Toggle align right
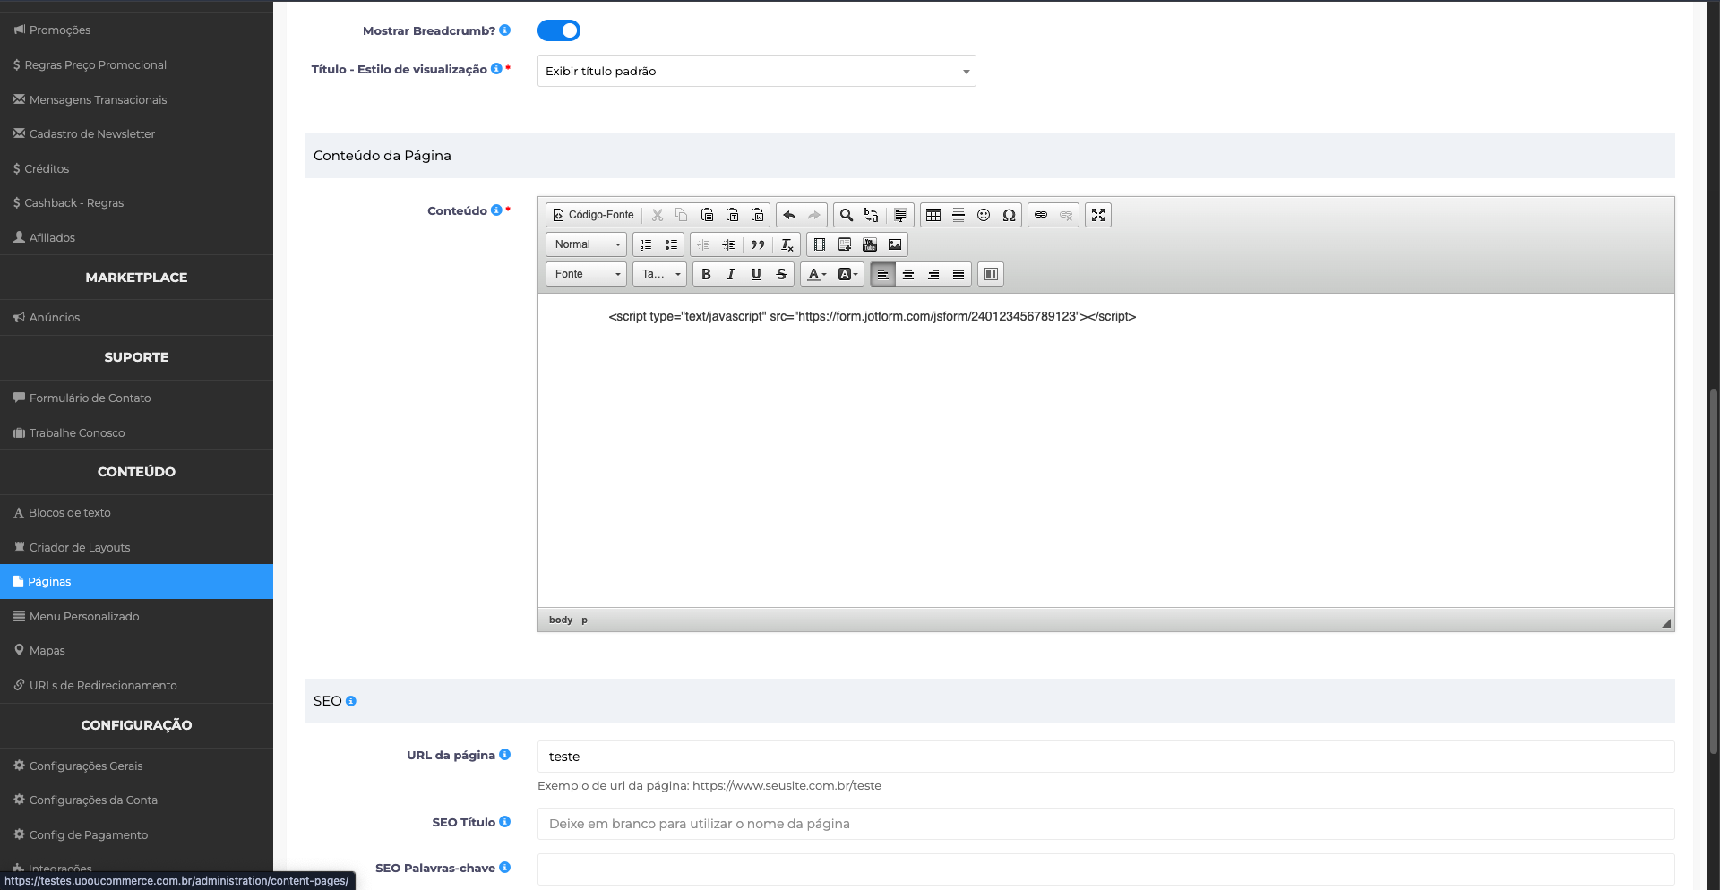 933,274
